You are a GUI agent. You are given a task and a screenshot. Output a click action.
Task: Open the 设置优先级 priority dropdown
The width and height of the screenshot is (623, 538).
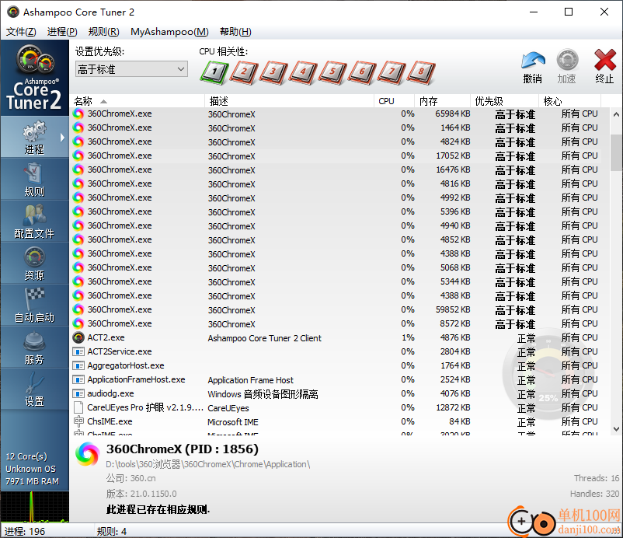[131, 69]
